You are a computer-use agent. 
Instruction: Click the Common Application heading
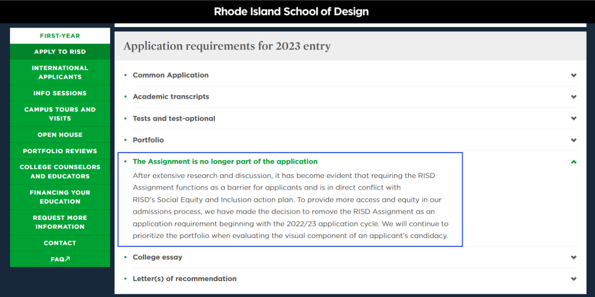coord(171,75)
